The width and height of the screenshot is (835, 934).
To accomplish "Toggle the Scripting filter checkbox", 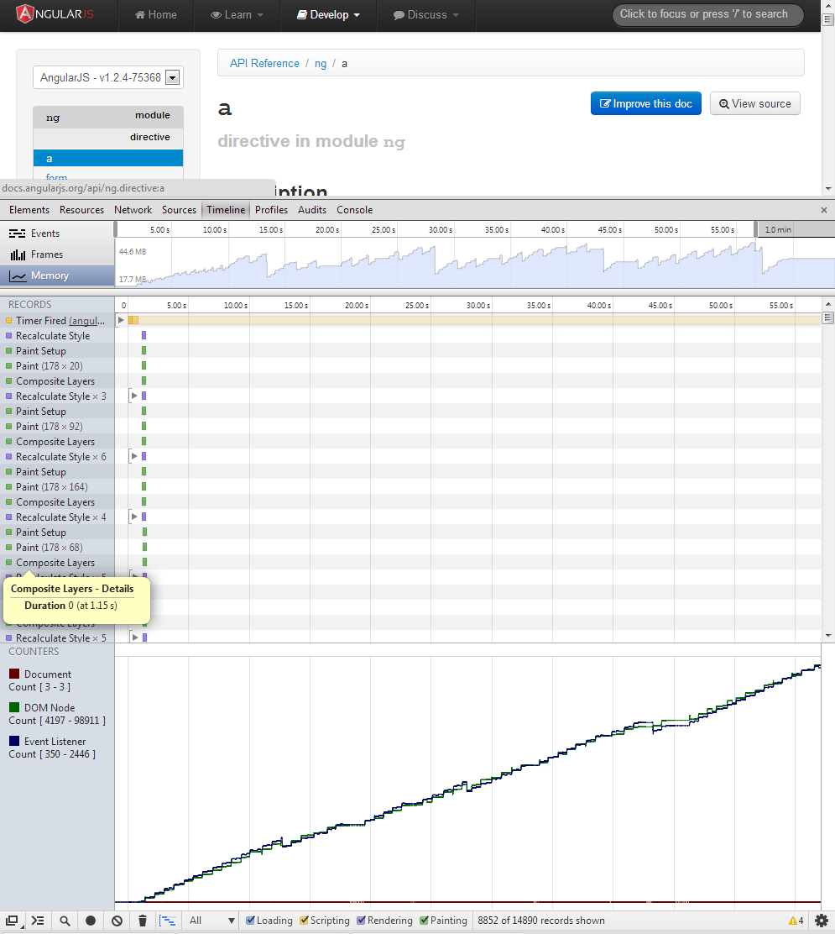I will pyautogui.click(x=304, y=921).
